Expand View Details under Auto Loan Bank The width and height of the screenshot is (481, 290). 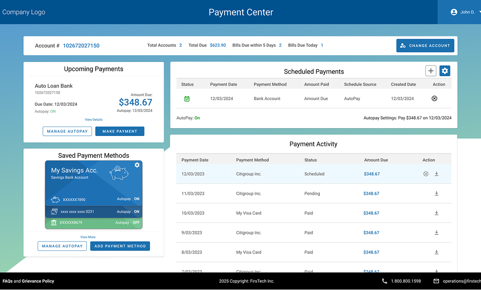(x=94, y=120)
